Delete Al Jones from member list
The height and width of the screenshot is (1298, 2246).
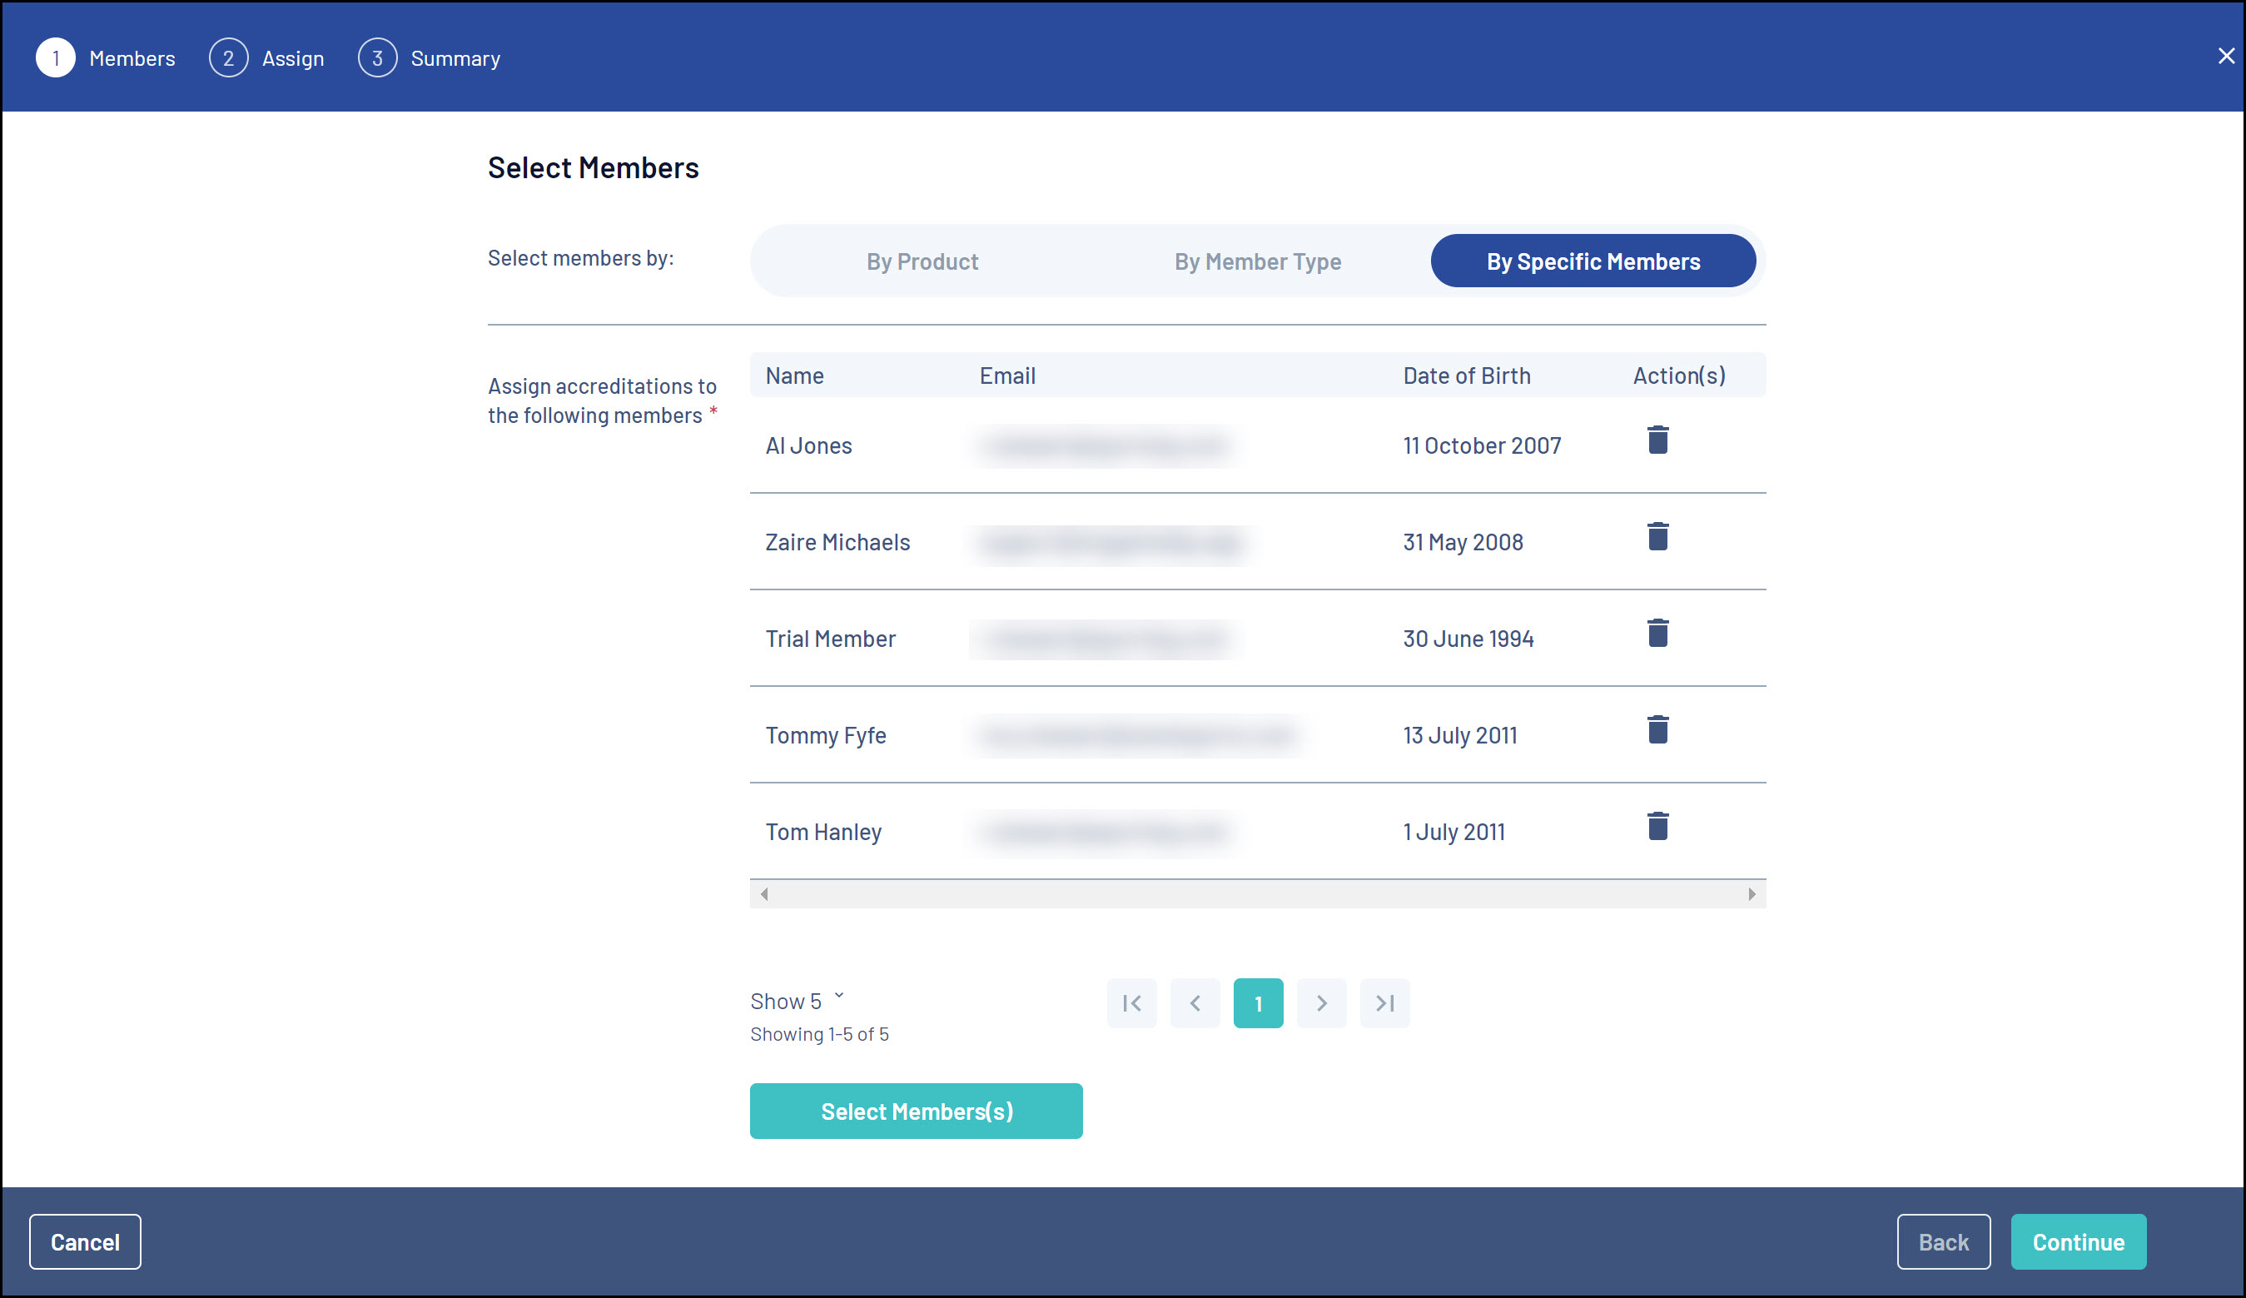click(x=1657, y=440)
